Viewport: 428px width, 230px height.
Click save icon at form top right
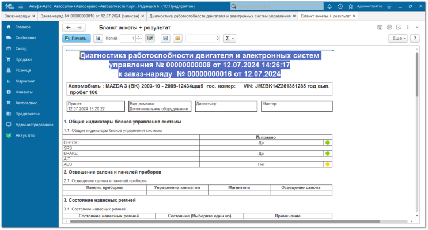(380, 27)
